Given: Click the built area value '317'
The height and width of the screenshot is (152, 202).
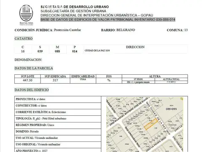Looking at the screenshot, I should (x=55, y=80).
